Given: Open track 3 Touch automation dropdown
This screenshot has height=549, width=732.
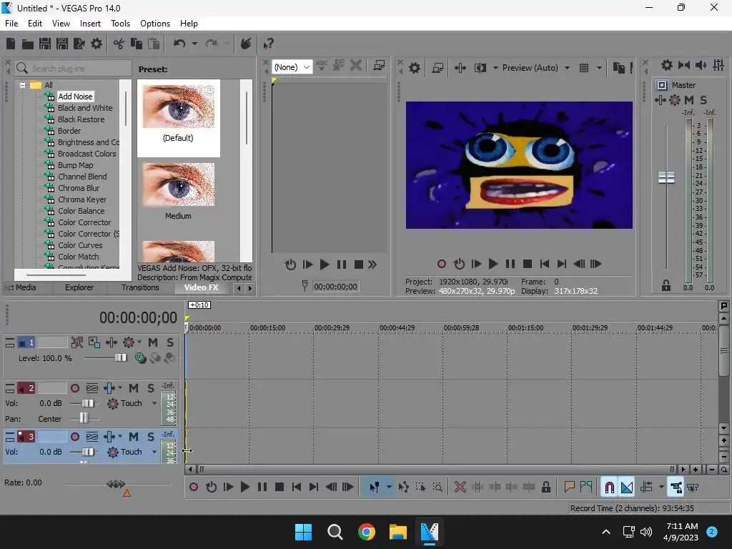Looking at the screenshot, I should point(154,452).
